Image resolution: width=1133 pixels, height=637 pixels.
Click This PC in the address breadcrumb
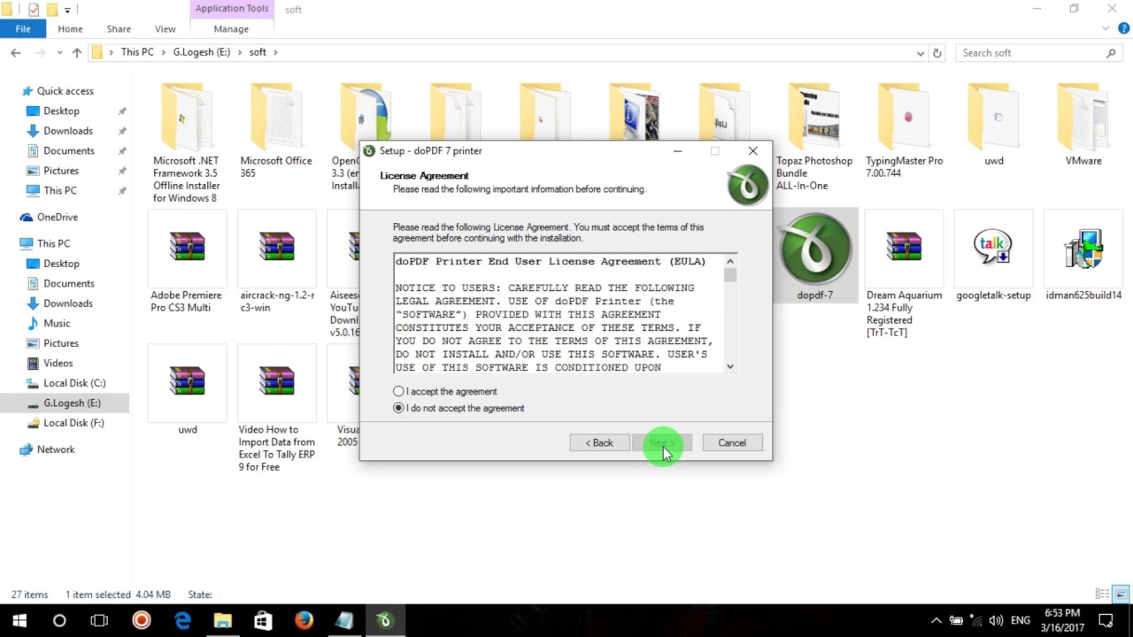(137, 52)
